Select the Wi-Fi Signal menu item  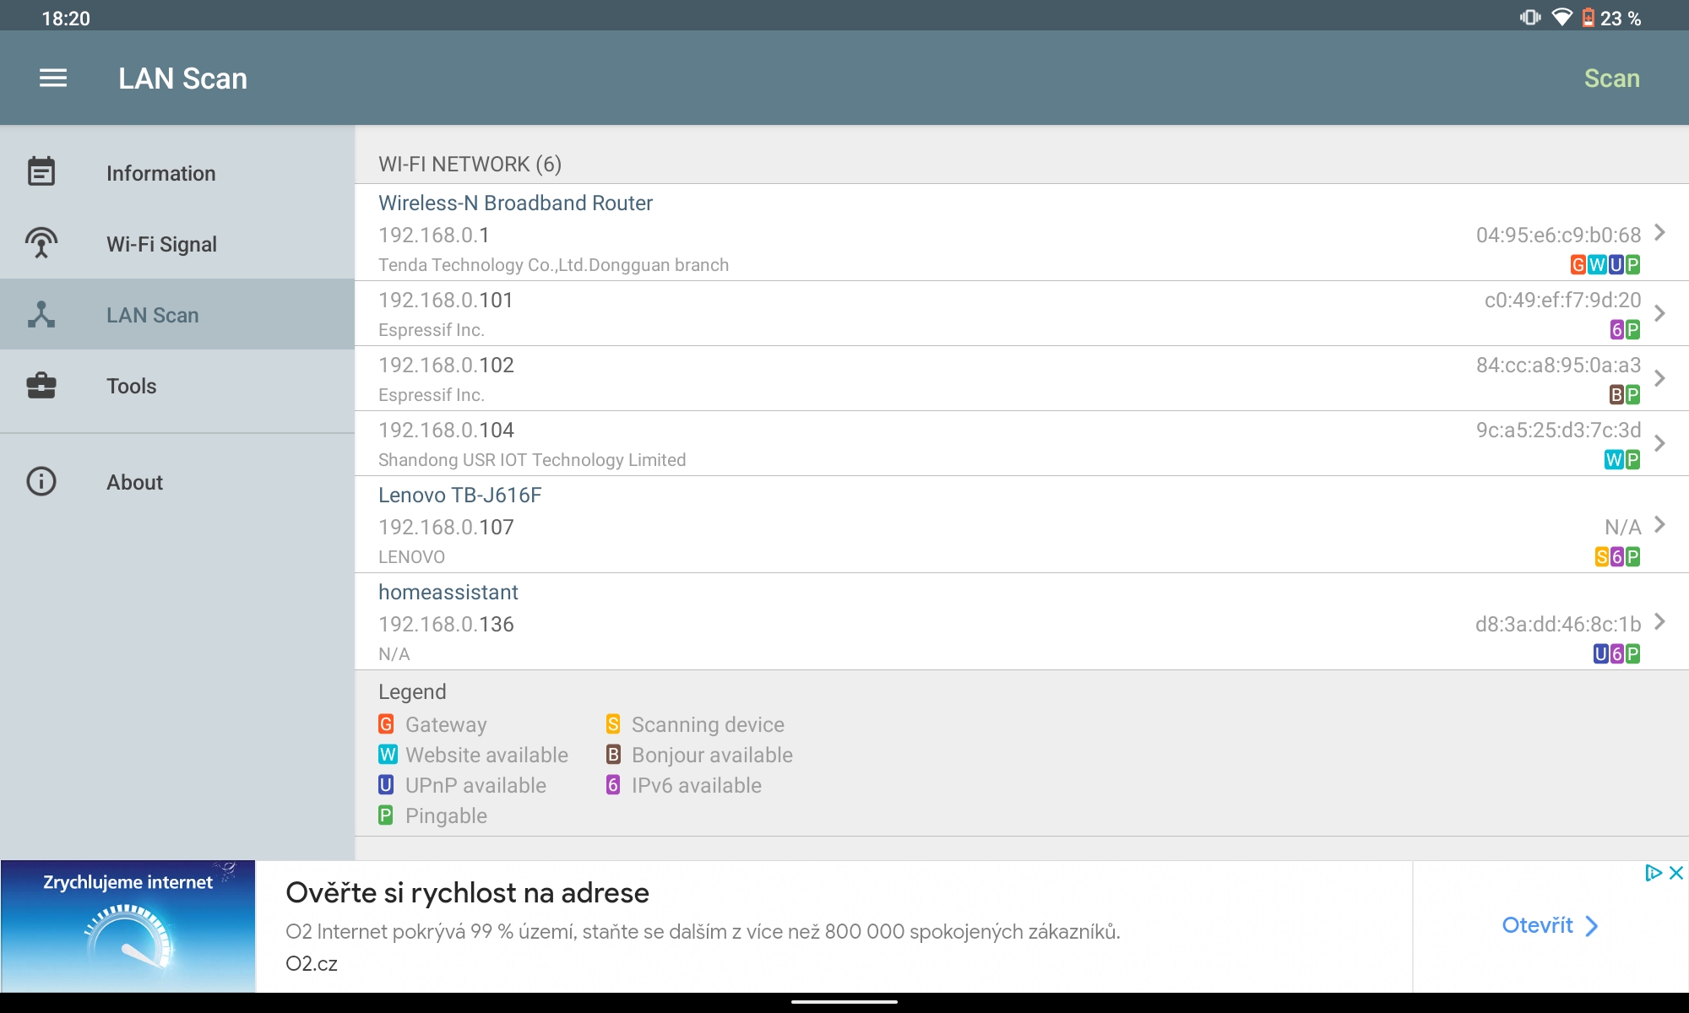(161, 244)
